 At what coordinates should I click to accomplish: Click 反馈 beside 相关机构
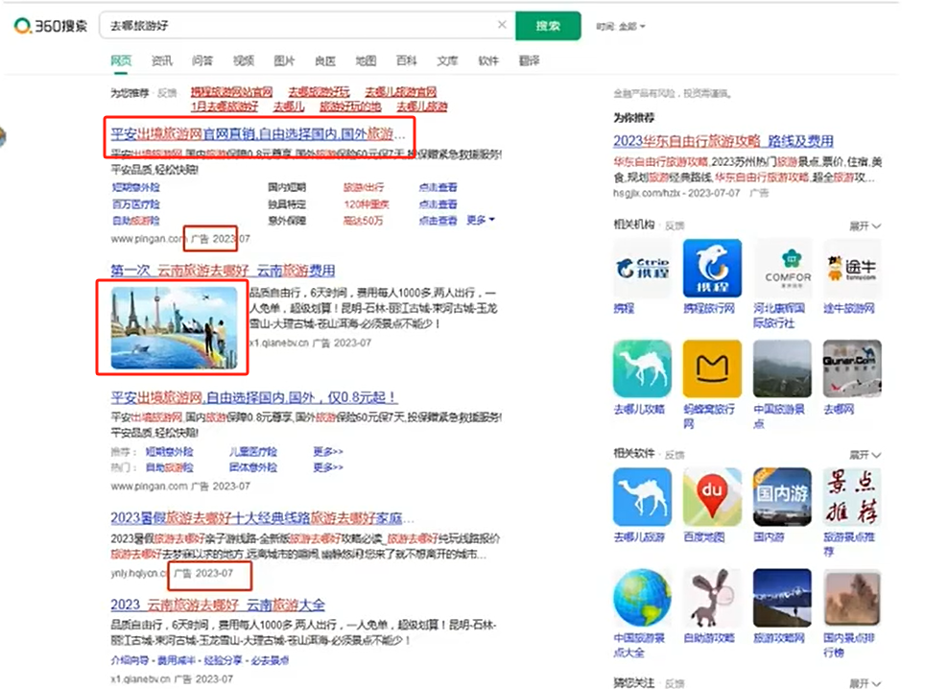click(675, 226)
